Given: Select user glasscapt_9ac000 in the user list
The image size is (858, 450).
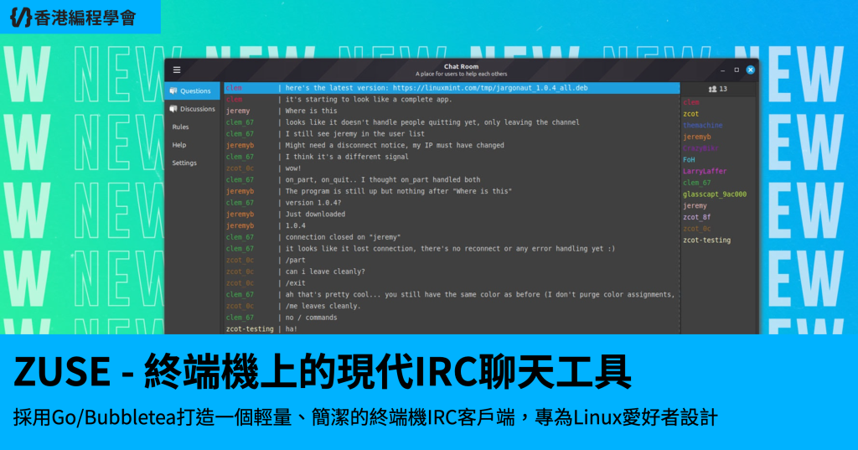Looking at the screenshot, I should [x=714, y=194].
